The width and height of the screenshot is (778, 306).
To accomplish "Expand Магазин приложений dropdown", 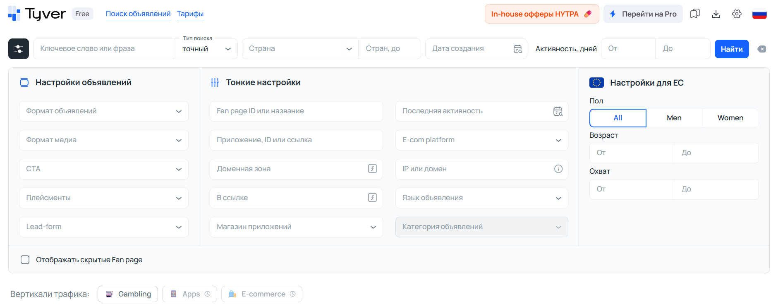I will tap(296, 227).
